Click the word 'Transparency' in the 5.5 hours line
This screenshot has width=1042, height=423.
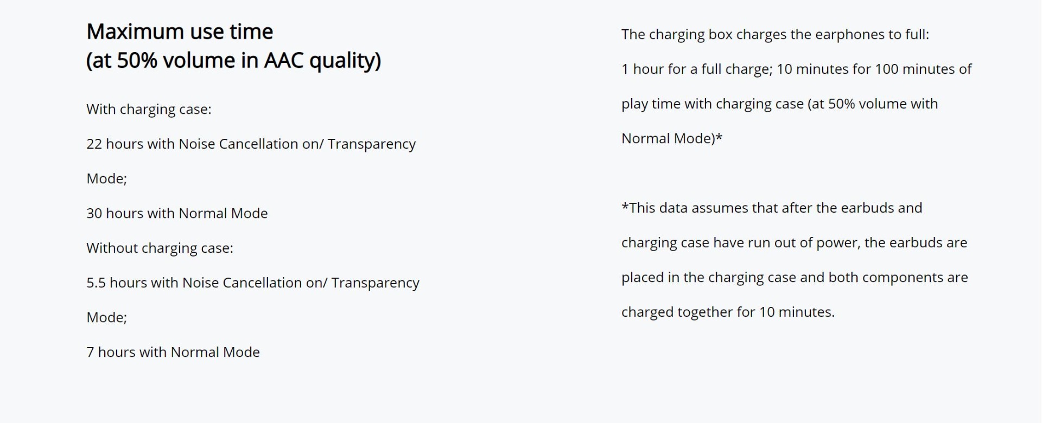376,283
